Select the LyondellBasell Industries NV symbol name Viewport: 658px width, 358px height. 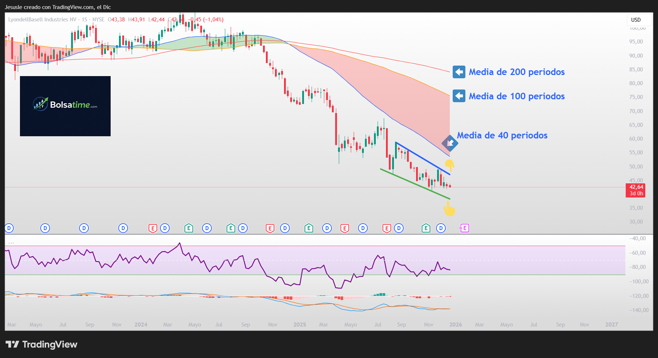(x=42, y=20)
